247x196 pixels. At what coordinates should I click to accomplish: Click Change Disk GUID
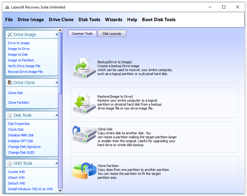[21, 152]
